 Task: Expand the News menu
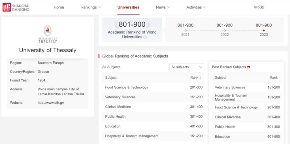pos(163,7)
